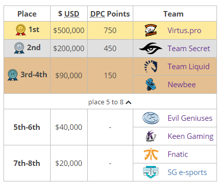
Task: Click the SF semifinalist medal icon
Action: tap(13, 75)
